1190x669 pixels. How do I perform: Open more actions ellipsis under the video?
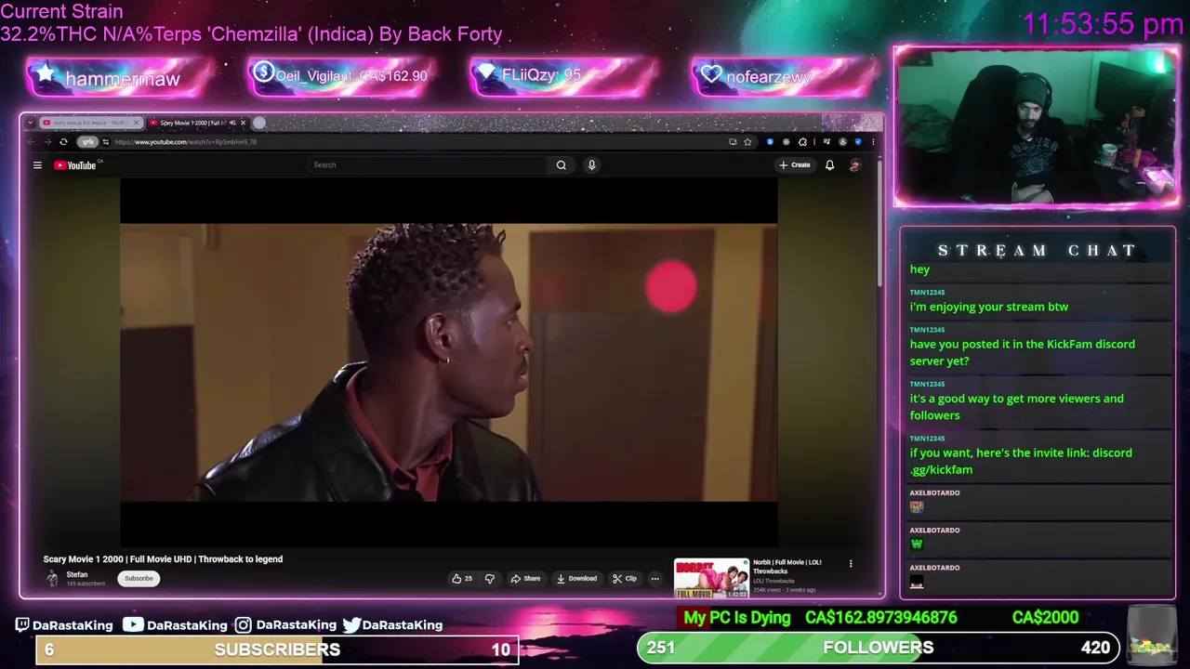coord(654,579)
